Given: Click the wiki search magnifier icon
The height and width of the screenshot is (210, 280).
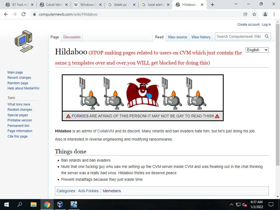Looking at the screenshot, I should pyautogui.click(x=267, y=36).
